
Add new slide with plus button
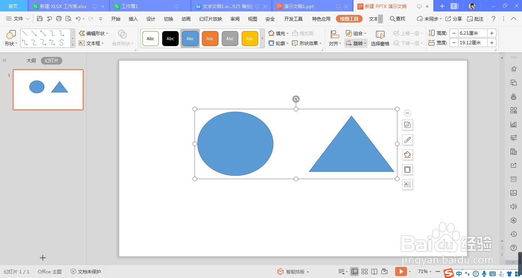(x=43, y=258)
